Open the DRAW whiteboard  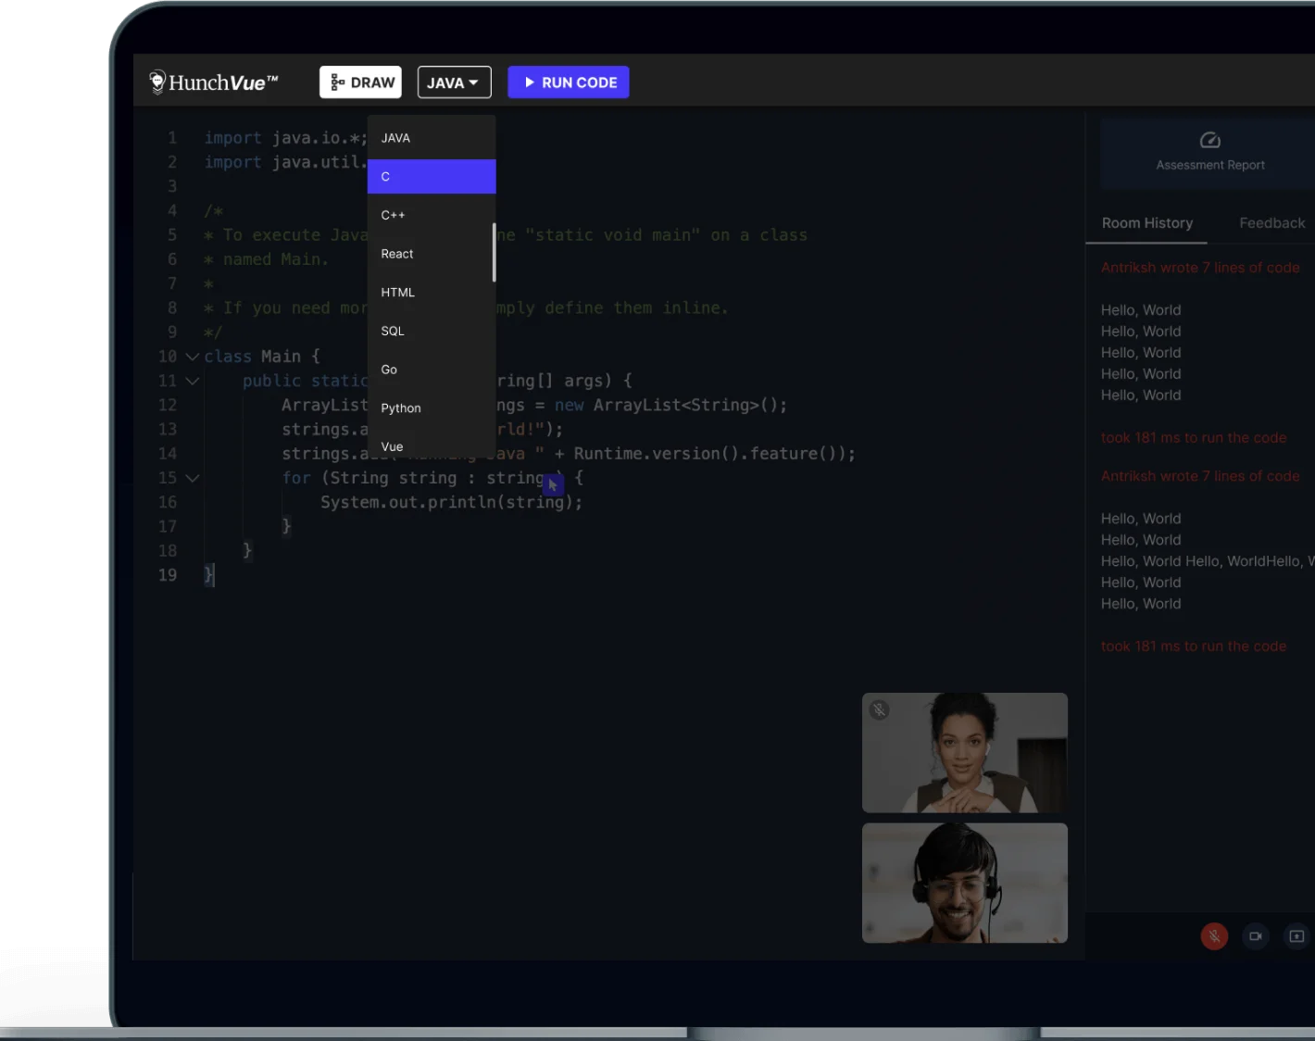[360, 82]
